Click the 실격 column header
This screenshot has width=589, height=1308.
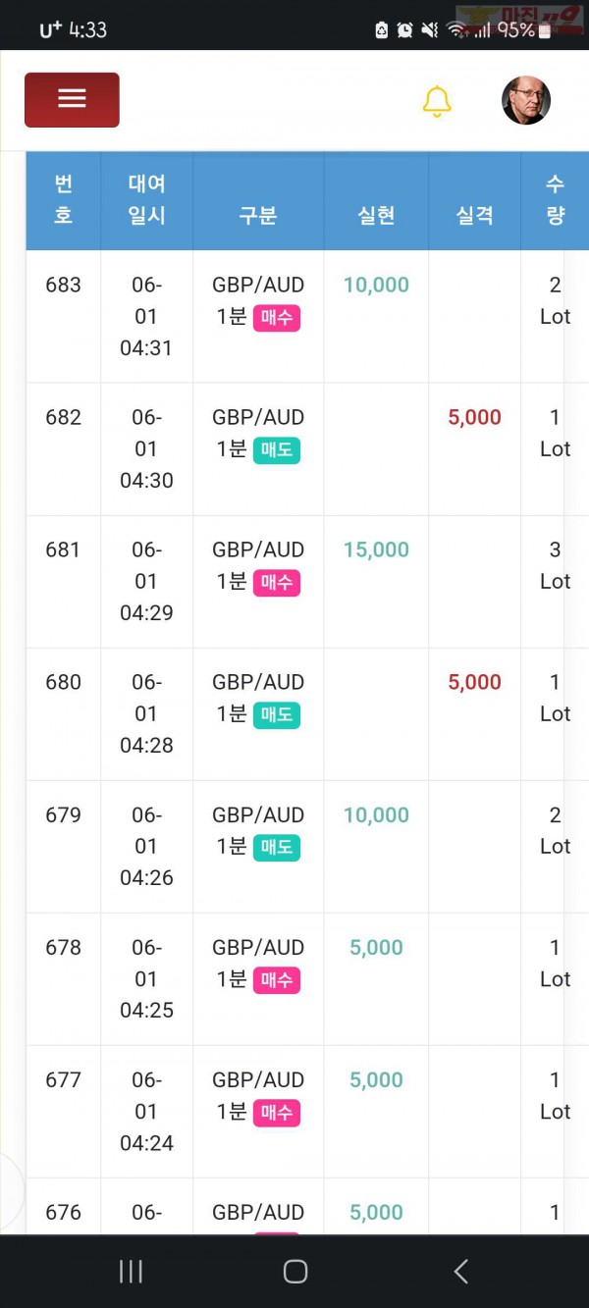tap(474, 216)
